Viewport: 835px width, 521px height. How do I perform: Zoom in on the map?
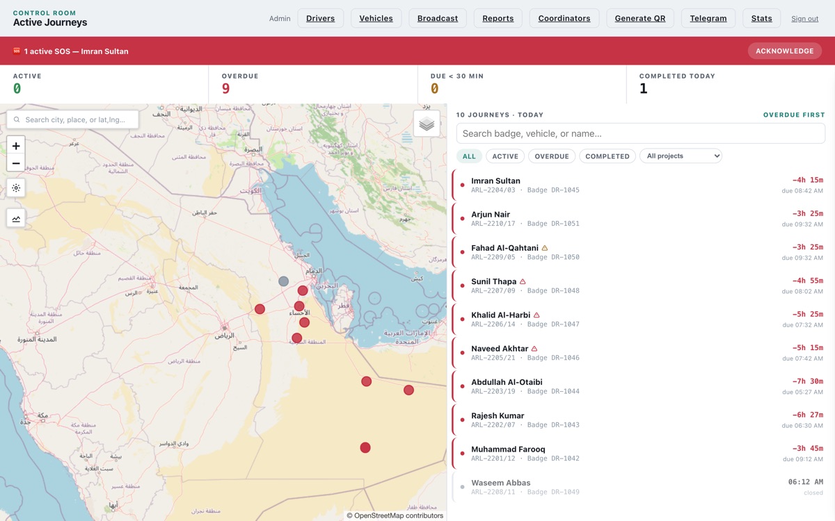tap(16, 146)
